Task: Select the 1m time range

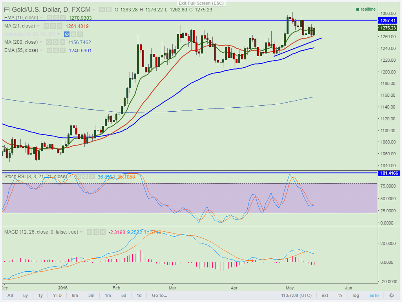Action: (x=108, y=295)
